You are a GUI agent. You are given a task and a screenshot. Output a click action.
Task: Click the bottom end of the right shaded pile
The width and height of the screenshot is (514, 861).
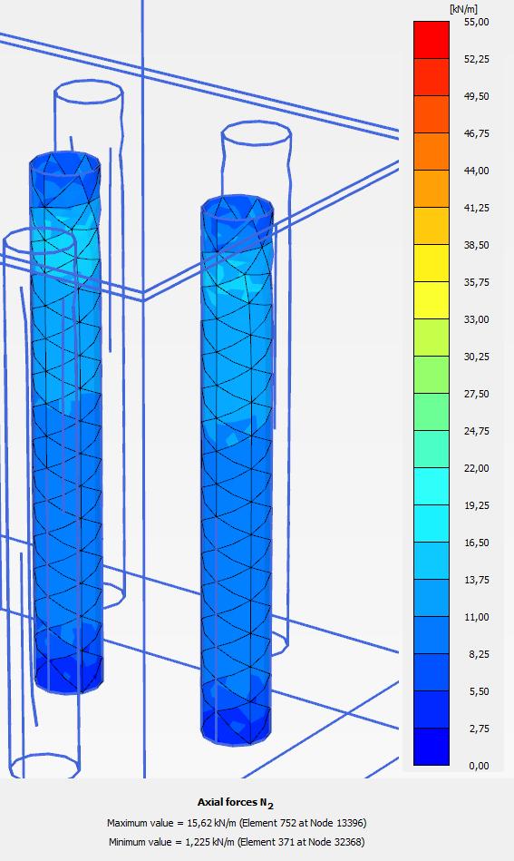point(236,726)
